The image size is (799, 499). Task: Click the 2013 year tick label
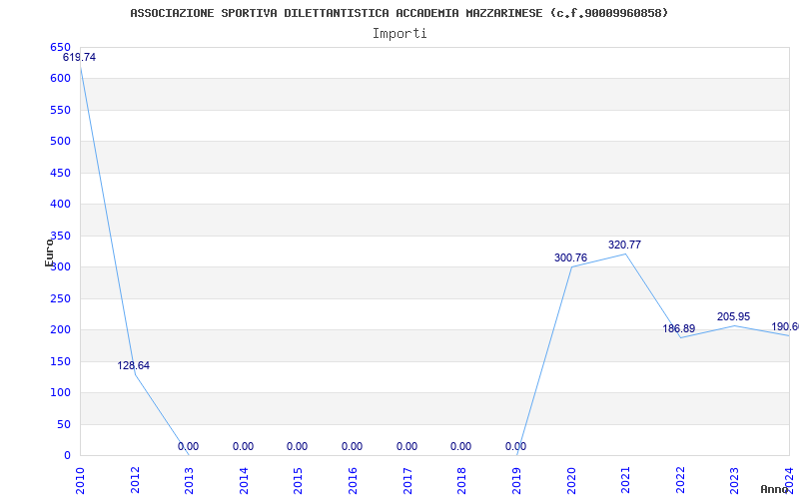[x=189, y=480]
